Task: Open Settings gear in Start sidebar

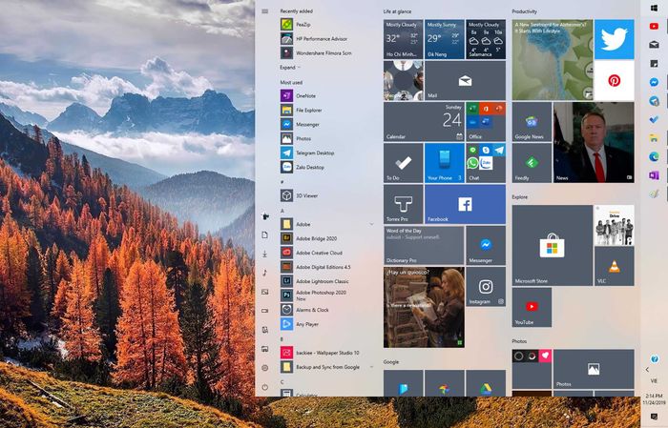Action: (x=265, y=368)
